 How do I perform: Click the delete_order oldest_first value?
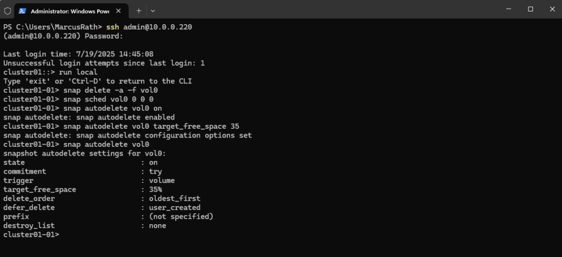(175, 198)
